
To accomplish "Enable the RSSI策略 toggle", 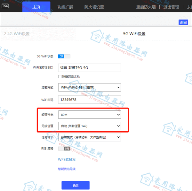I will point(64,149).
